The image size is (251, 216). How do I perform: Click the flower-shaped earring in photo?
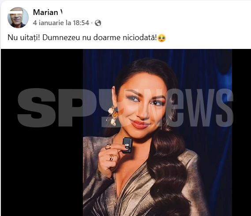113,116
